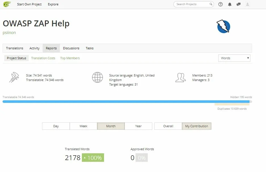This screenshot has height=172, width=266.
Task: Click the globe languages icon
Action: 97,77
